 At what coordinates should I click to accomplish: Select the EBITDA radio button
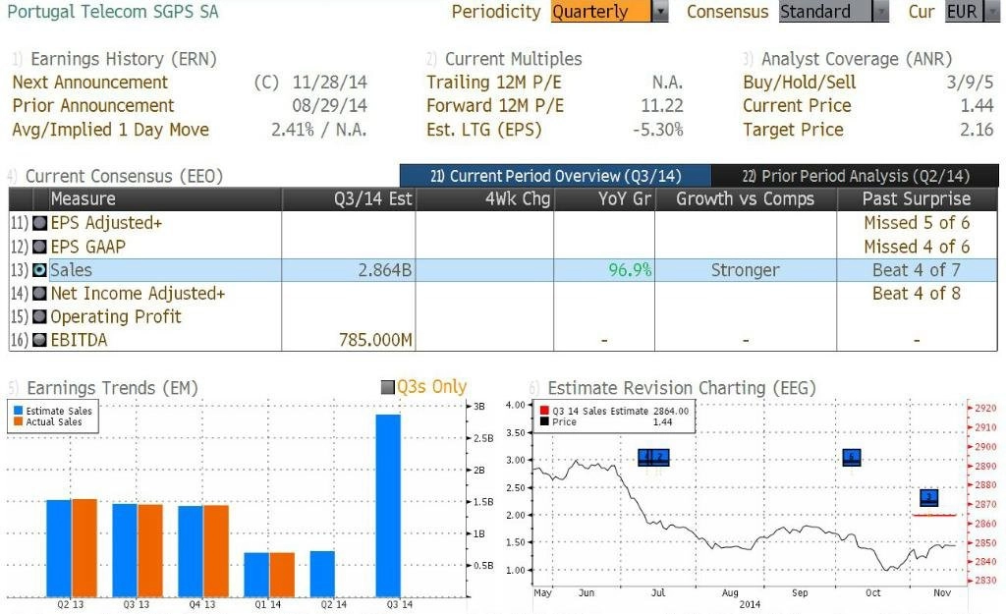(x=39, y=340)
